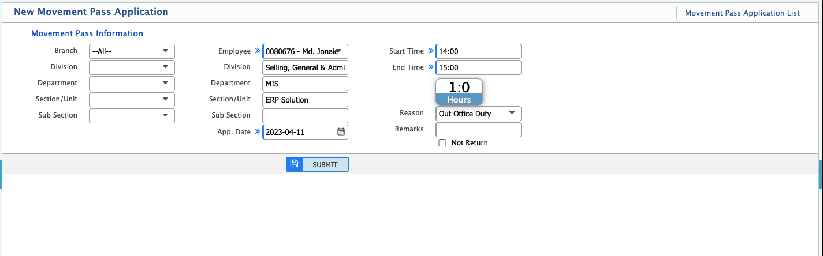The height and width of the screenshot is (256, 823).
Task: Open the Employee dropdown for Md. Jonaie
Action: pyautogui.click(x=306, y=51)
